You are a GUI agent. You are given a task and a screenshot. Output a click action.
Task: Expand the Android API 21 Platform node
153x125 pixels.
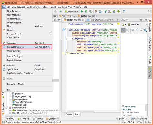tap(10, 110)
